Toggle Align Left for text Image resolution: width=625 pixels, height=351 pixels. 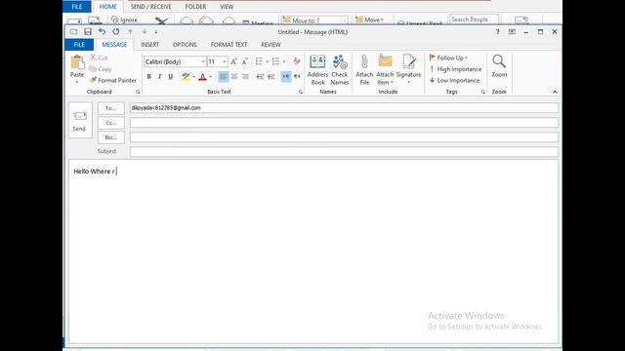[x=224, y=76]
